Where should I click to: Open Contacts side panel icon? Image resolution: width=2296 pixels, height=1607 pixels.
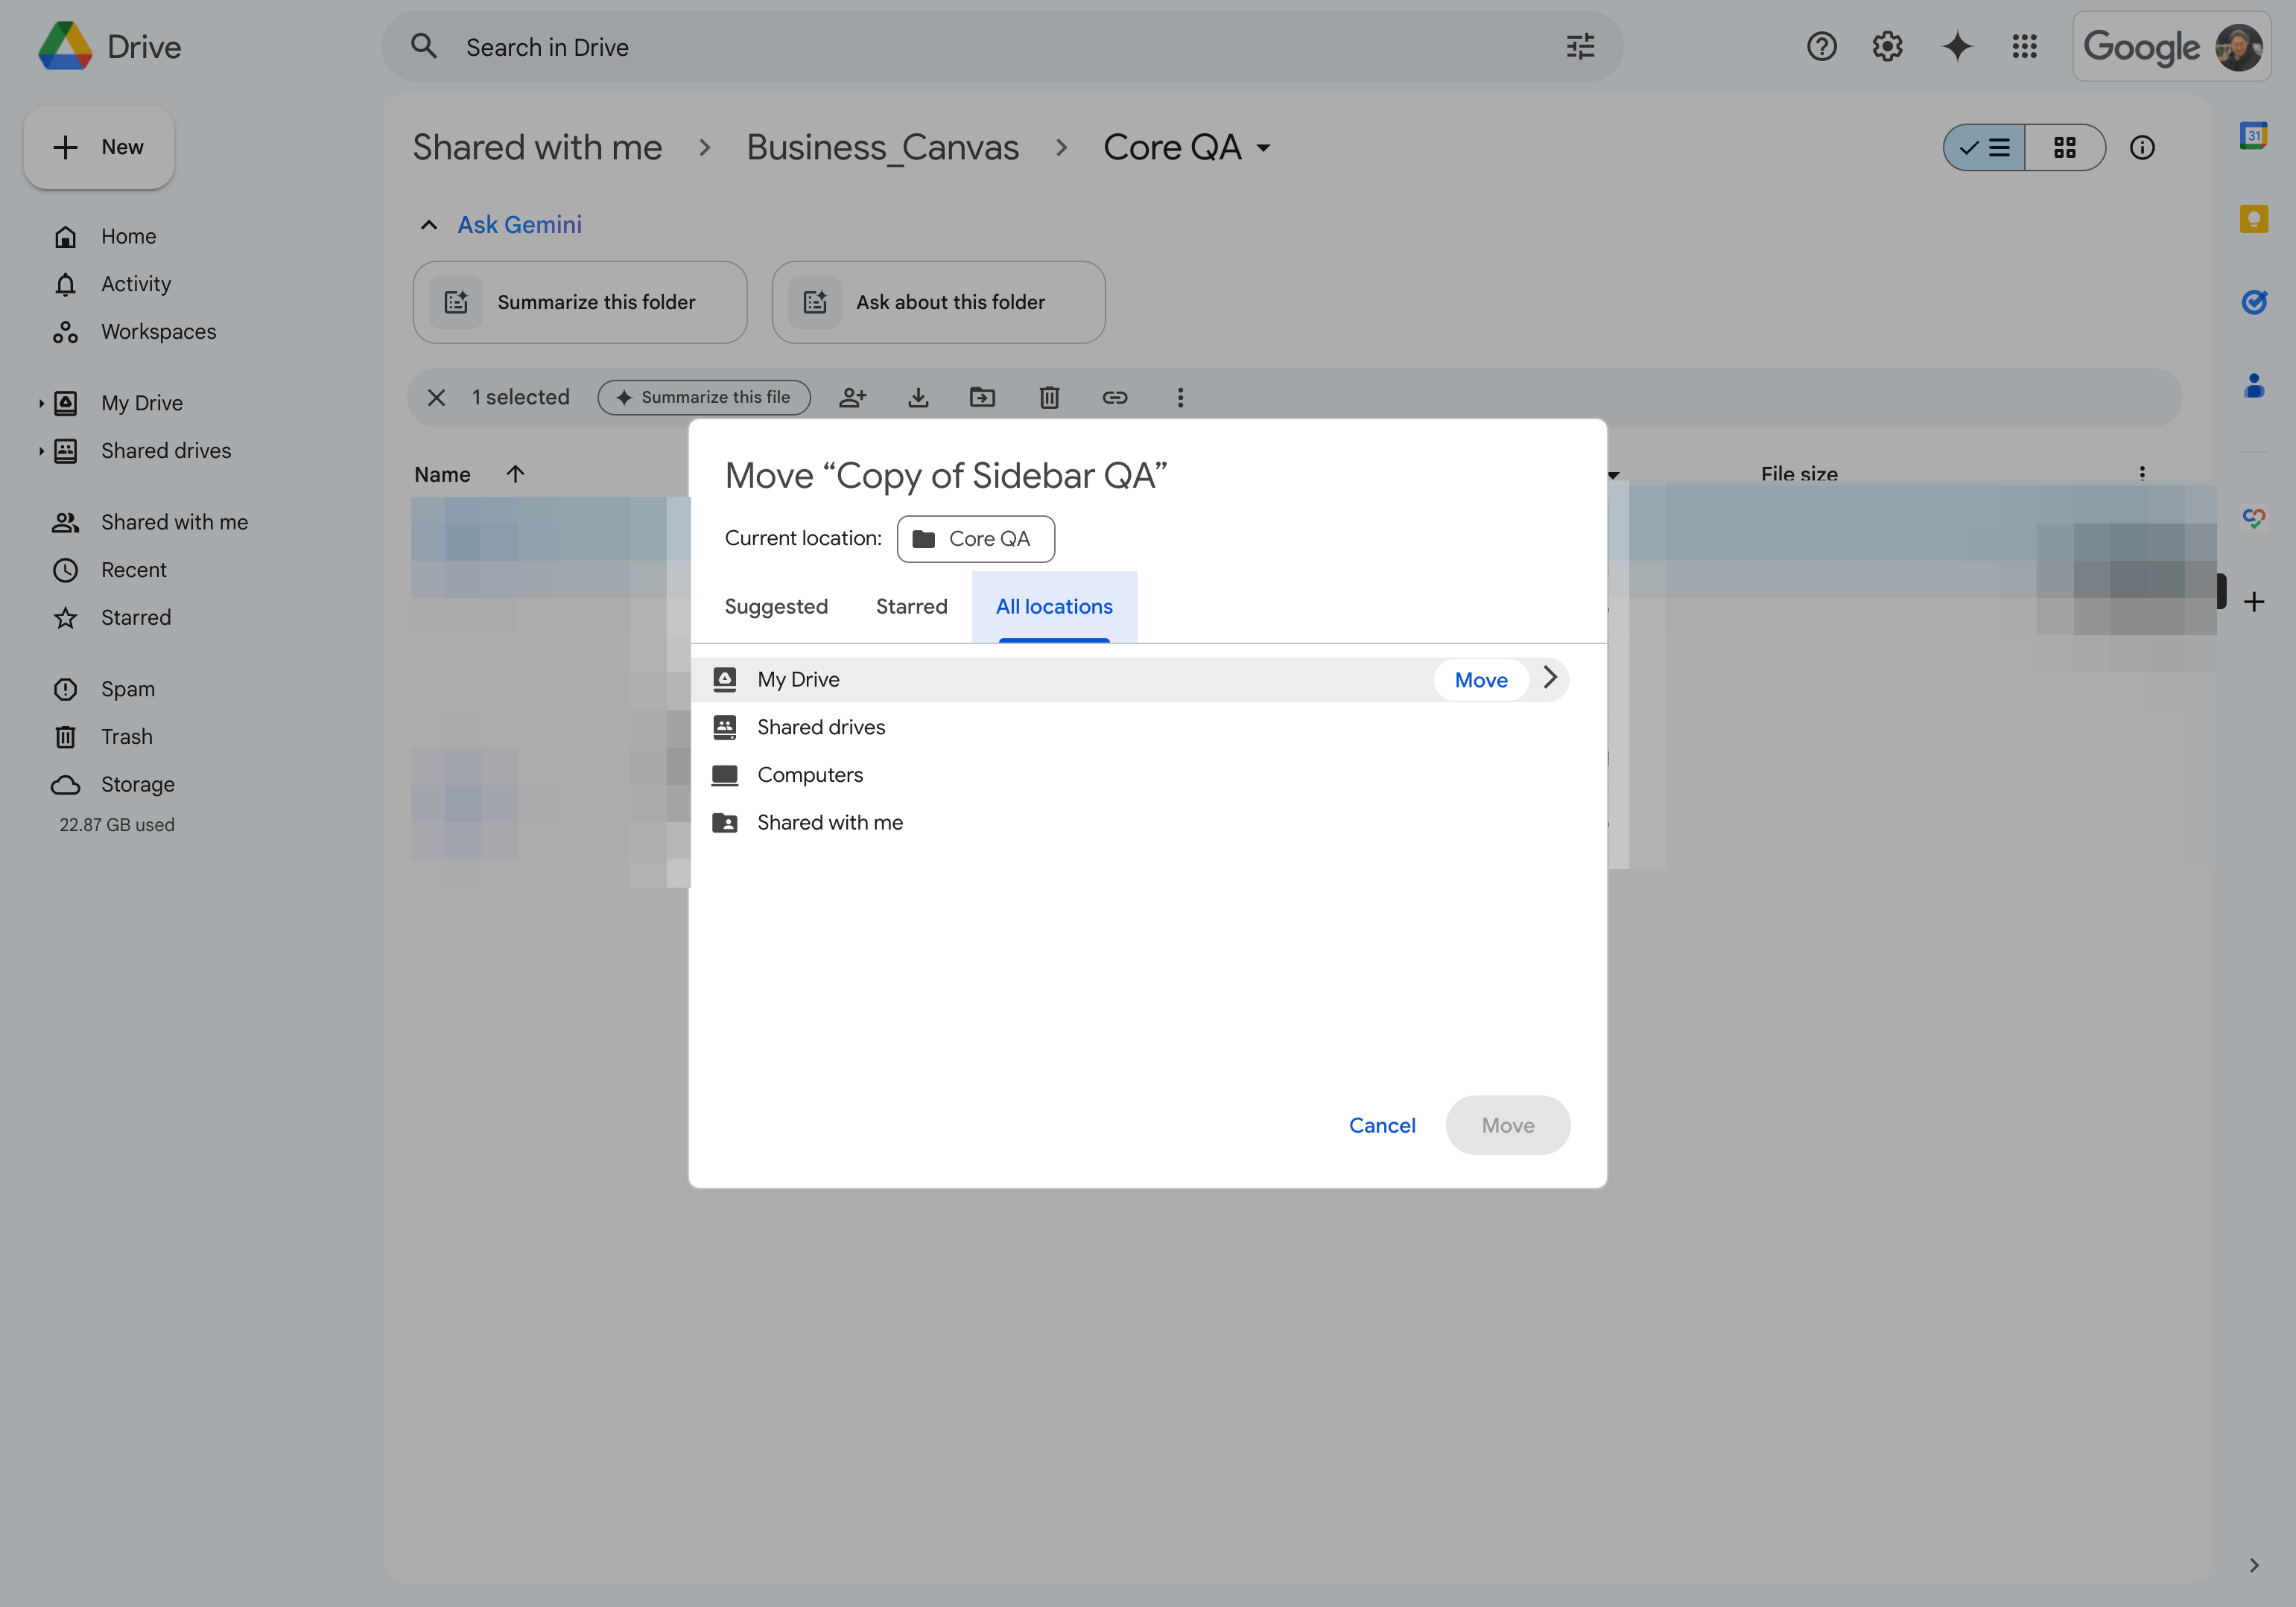tap(2253, 385)
